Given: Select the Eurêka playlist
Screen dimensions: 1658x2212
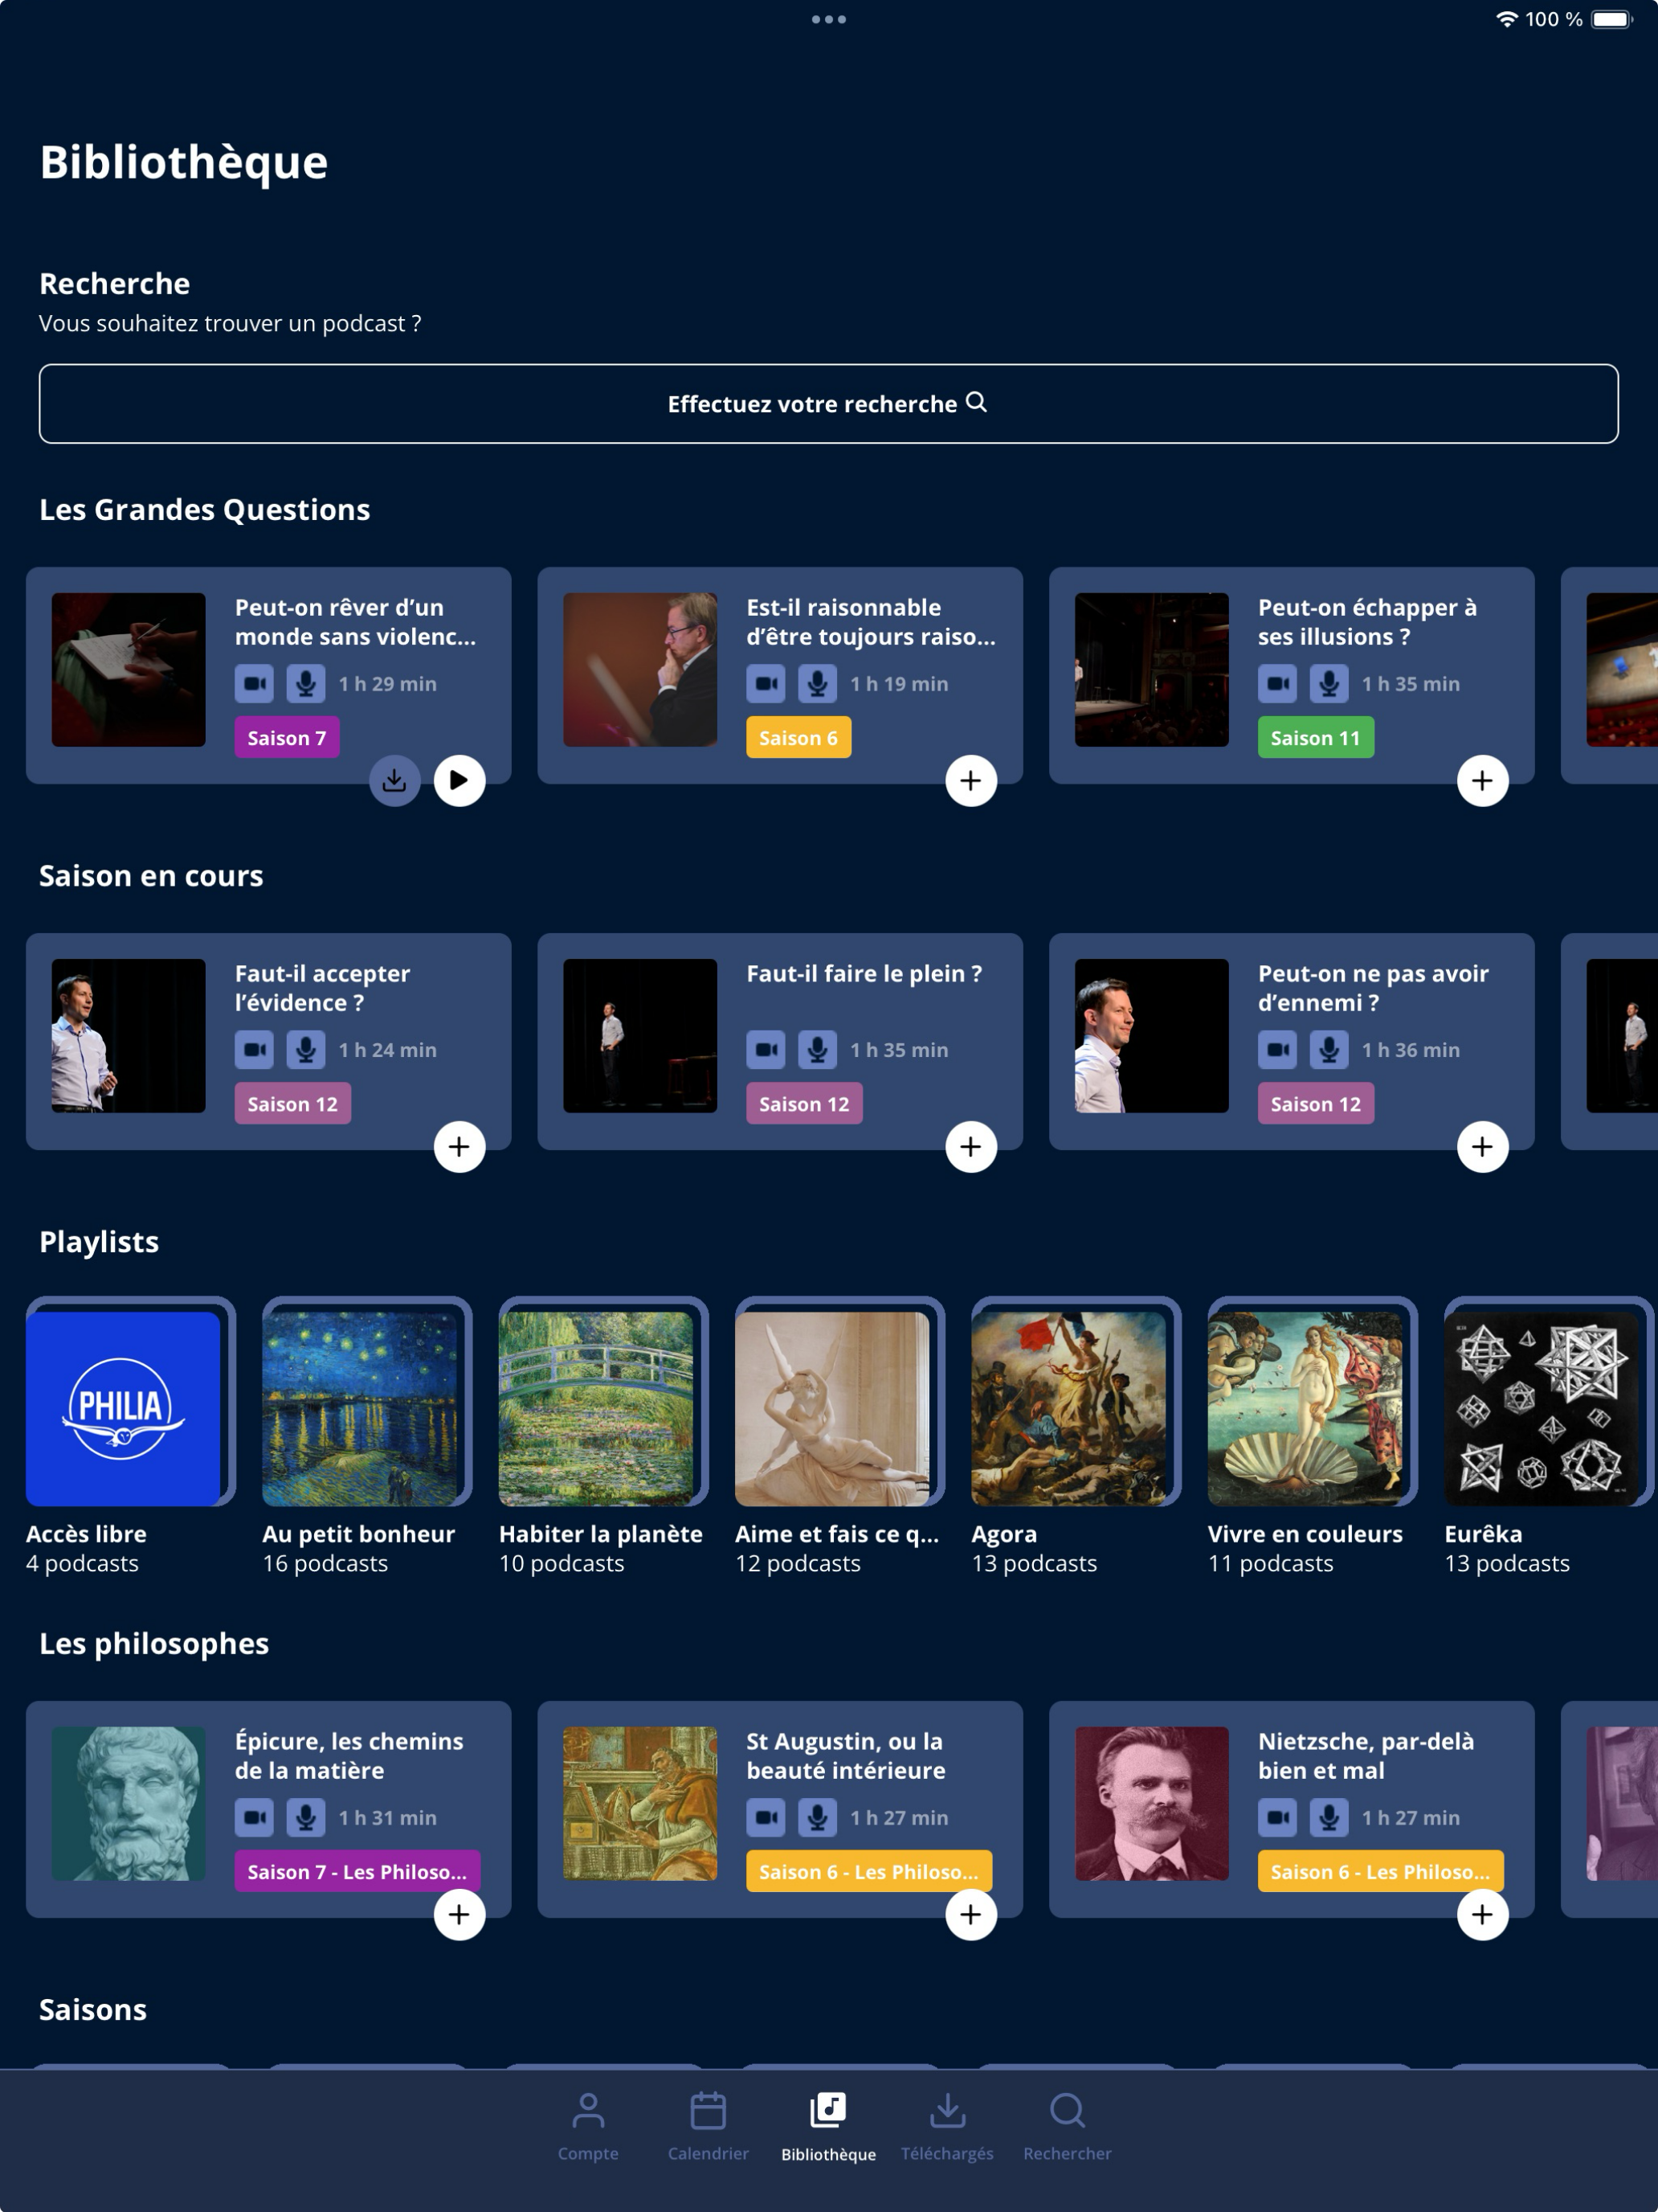Looking at the screenshot, I should coord(1541,1408).
